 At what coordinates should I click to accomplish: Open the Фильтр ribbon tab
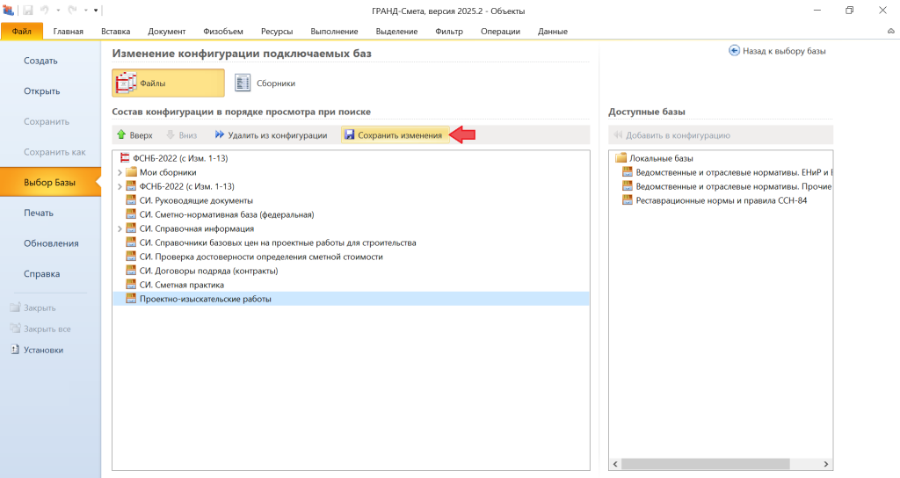coord(449,32)
